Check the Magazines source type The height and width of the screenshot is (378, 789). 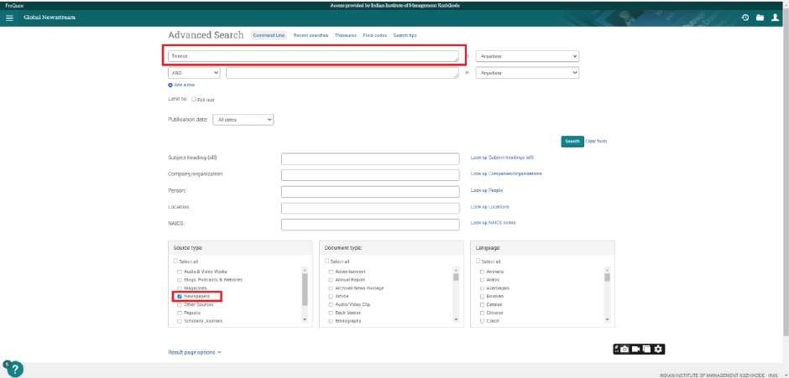(180, 288)
